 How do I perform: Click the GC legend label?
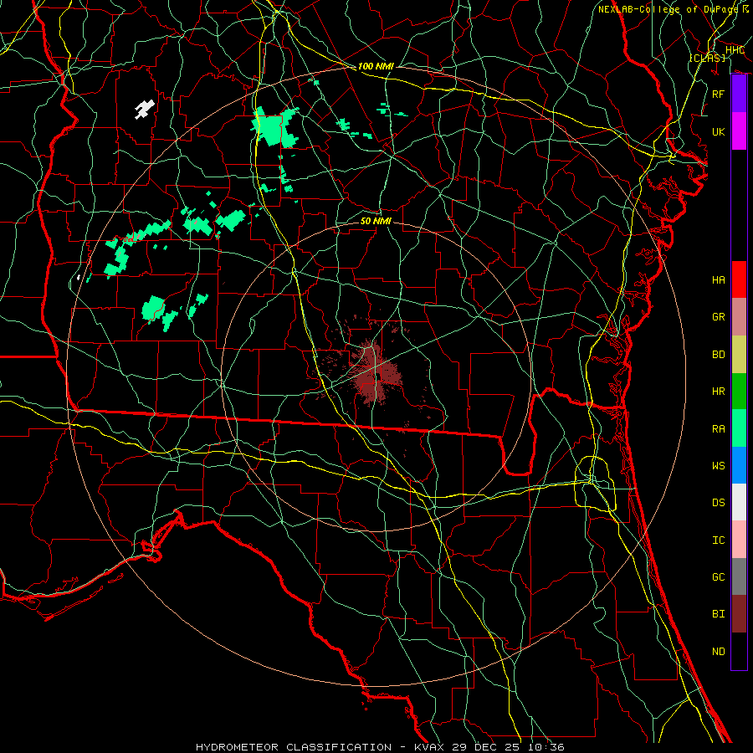(718, 577)
